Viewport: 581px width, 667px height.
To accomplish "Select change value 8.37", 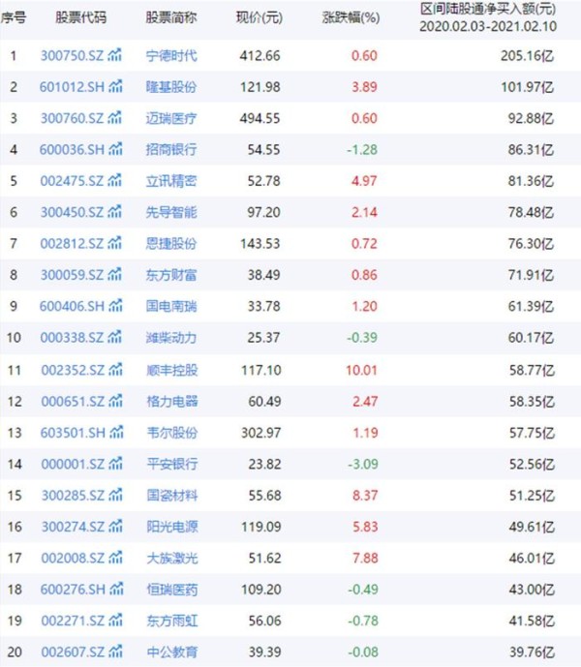I will click(x=365, y=496).
